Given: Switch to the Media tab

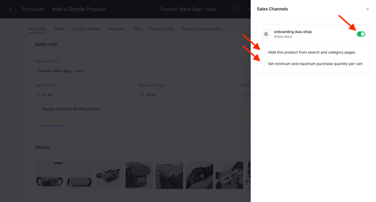Looking at the screenshot, I should click(59, 29).
